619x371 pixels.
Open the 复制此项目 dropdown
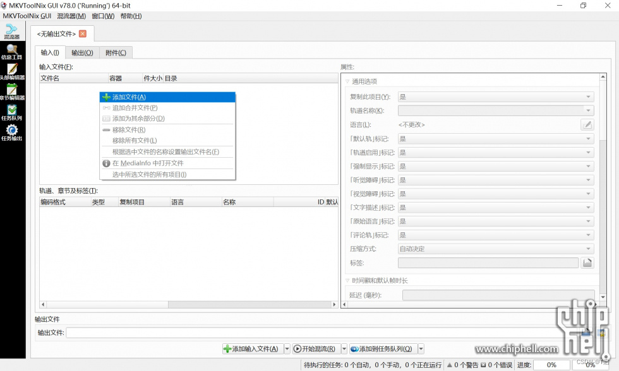[496, 97]
